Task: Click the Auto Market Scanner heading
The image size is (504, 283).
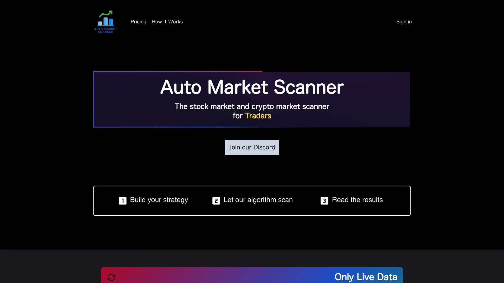Action: 252,87
